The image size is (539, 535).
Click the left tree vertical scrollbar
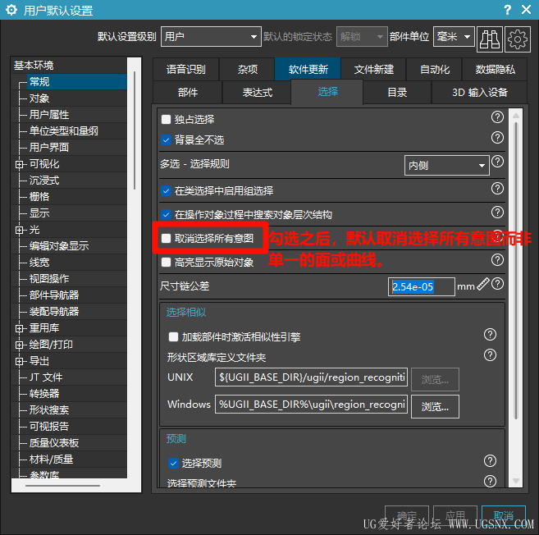[135, 130]
